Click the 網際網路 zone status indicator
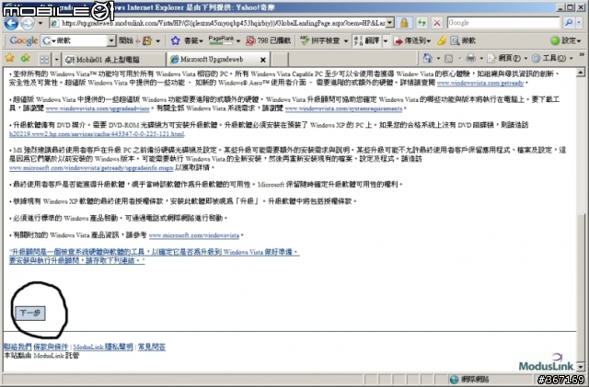The image size is (589, 387). (470, 380)
